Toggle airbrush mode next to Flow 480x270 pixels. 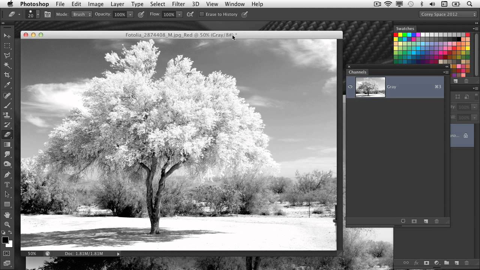click(190, 14)
